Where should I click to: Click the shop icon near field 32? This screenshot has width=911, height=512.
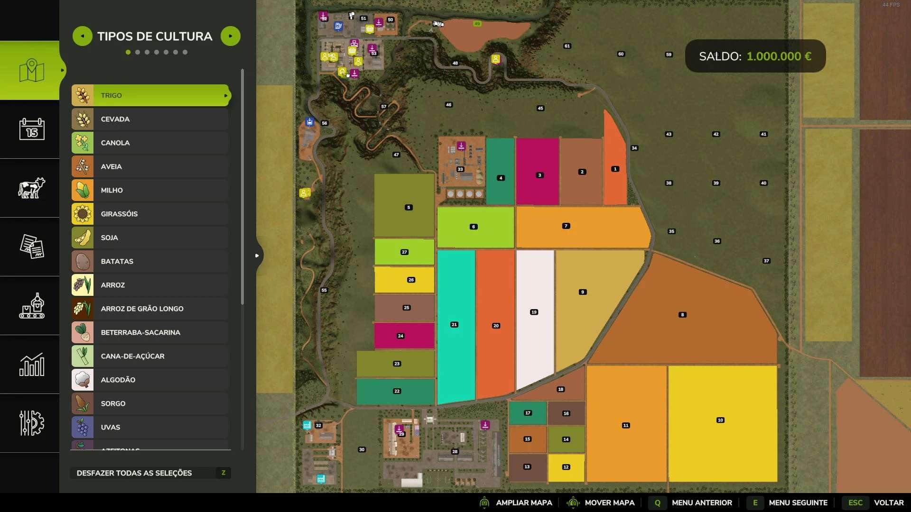tap(307, 425)
